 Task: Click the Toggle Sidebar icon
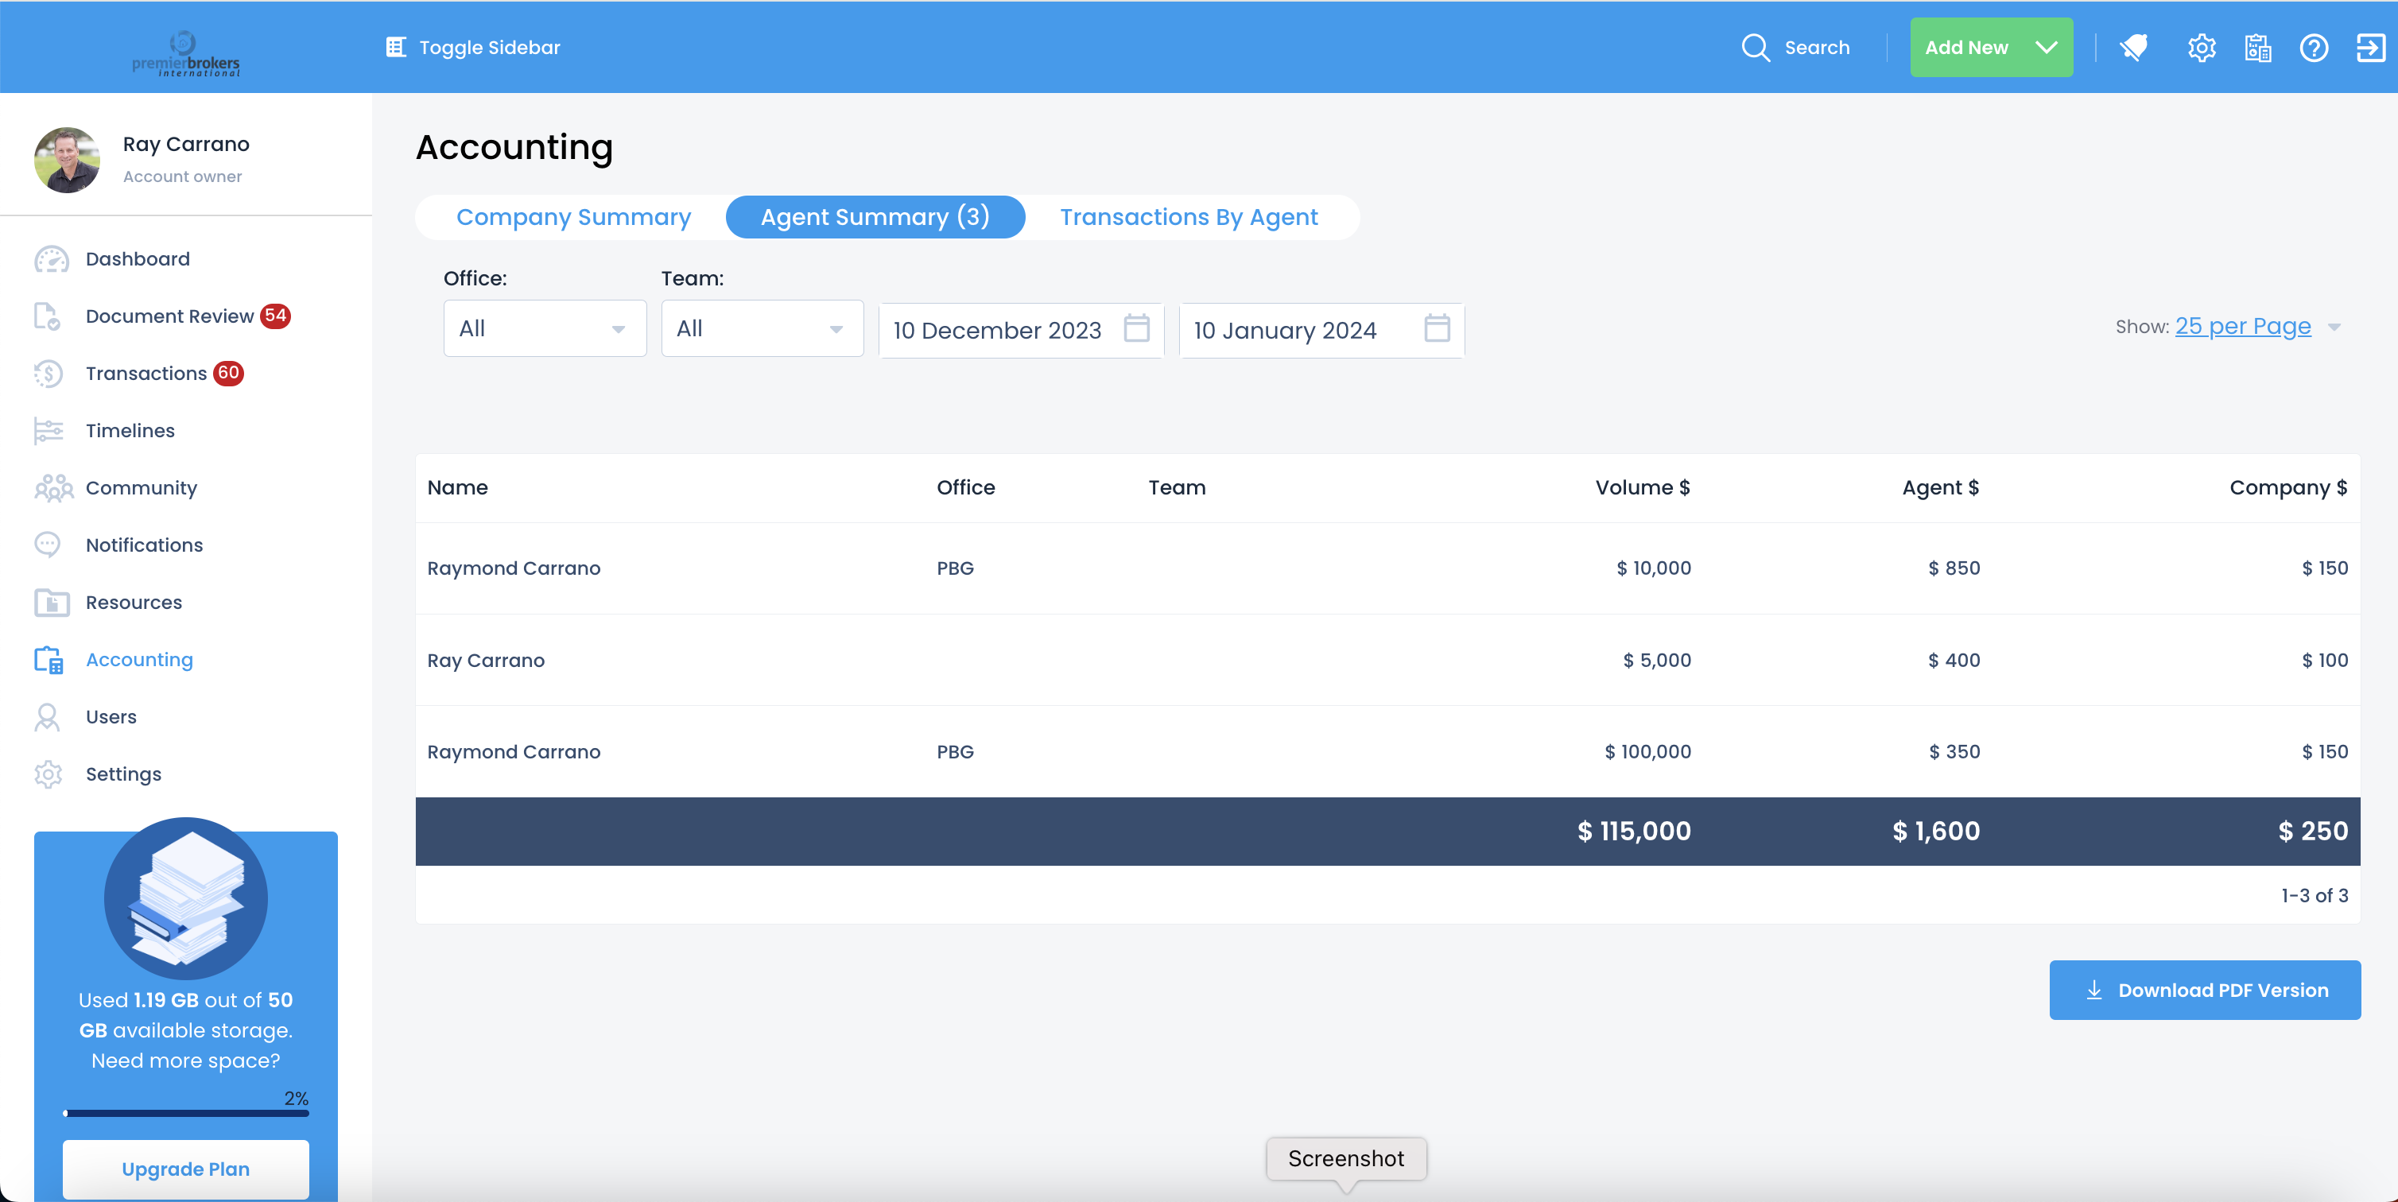click(396, 48)
